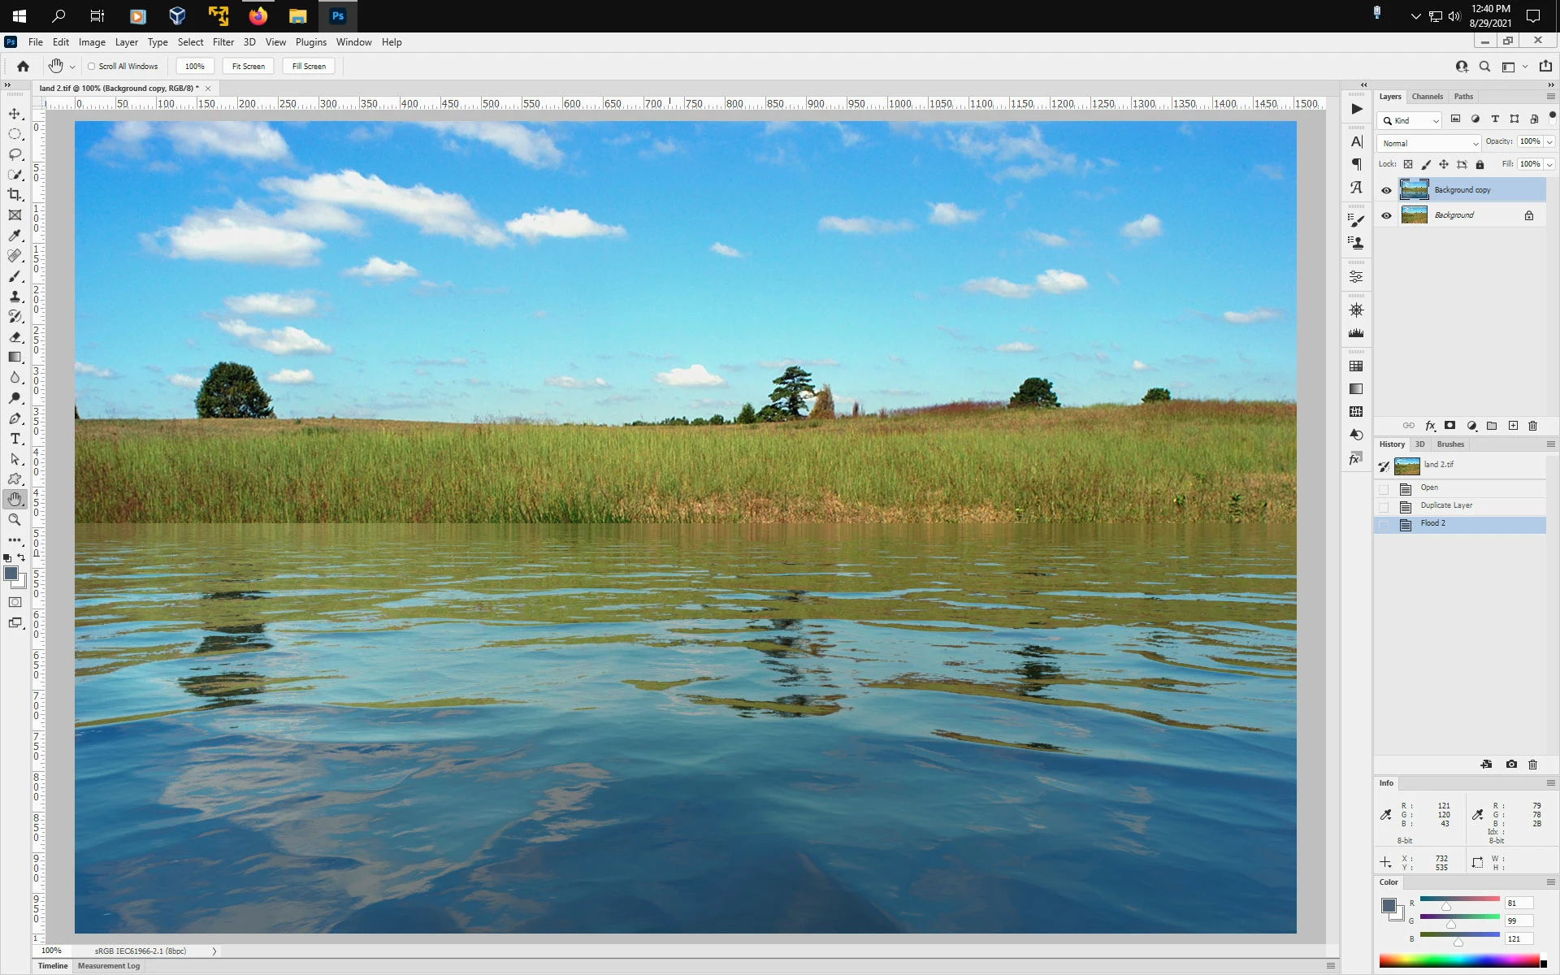
Task: Create new snapshot with camera icon
Action: [1511, 765]
